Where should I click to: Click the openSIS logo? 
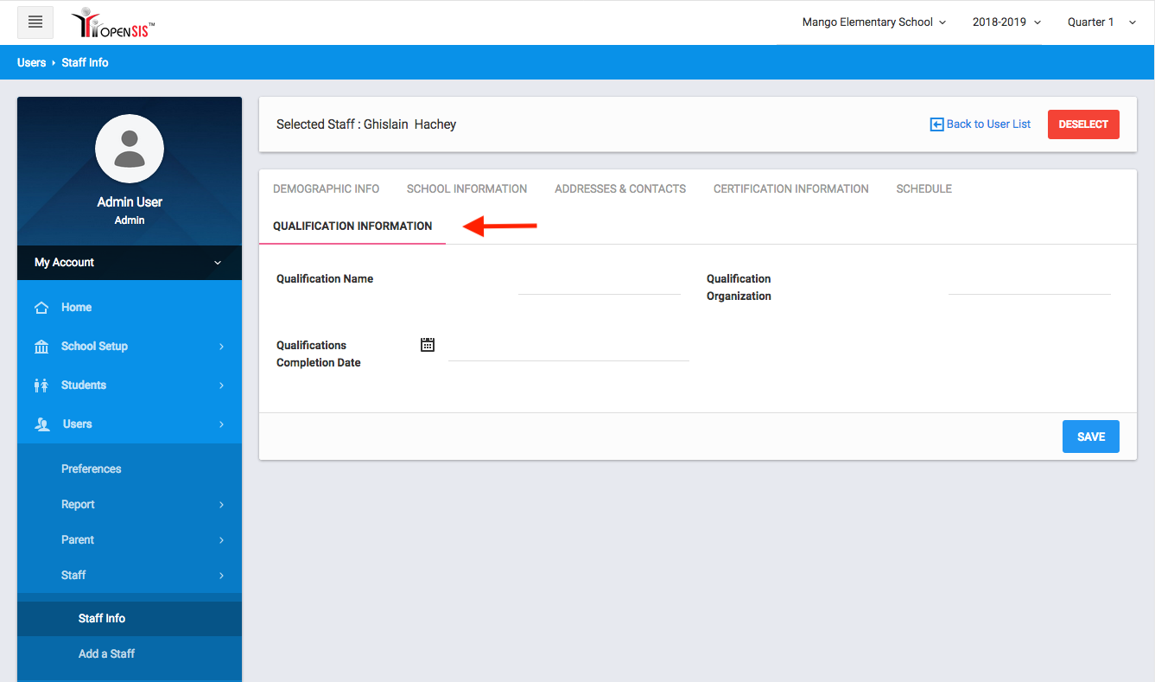point(113,23)
